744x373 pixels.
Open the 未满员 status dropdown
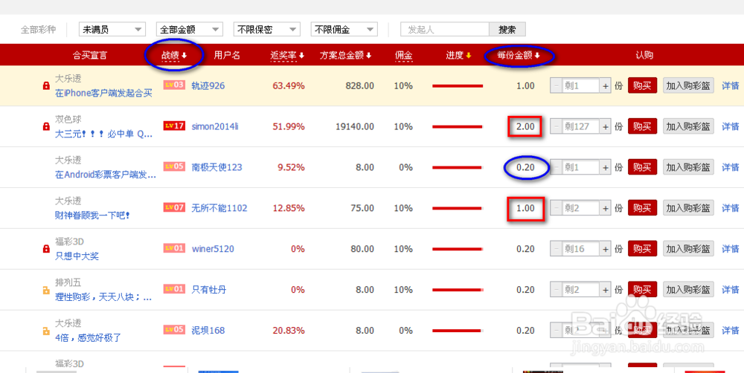pyautogui.click(x=112, y=30)
